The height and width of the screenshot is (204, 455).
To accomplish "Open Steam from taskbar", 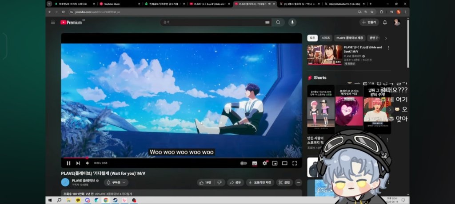I will coord(115,200).
